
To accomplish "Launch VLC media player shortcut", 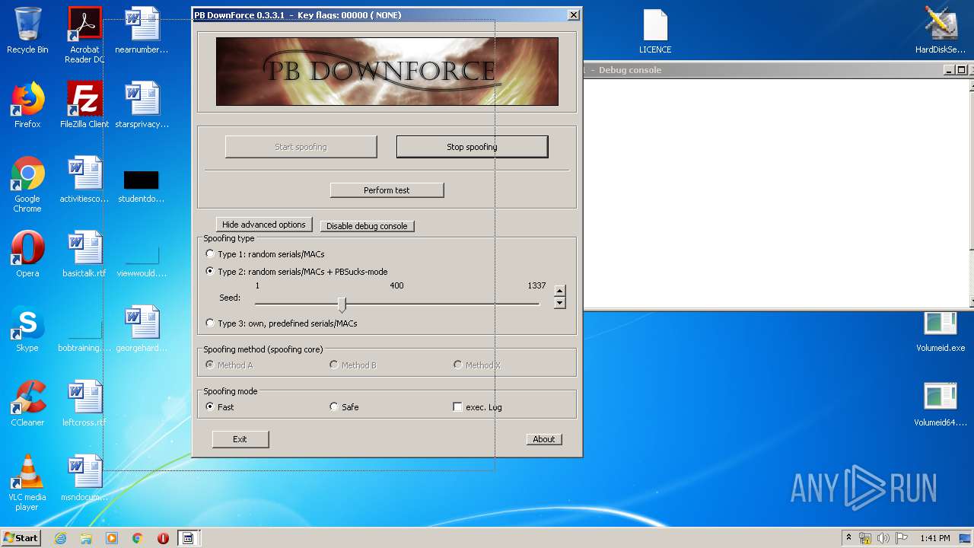I will click(x=27, y=483).
